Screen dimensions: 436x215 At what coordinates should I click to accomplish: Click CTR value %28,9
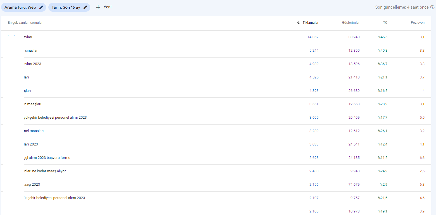383,104
